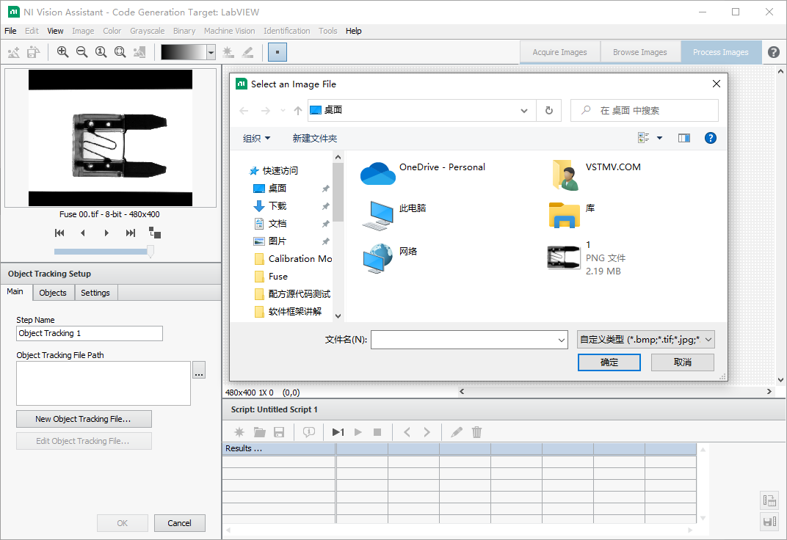Image resolution: width=787 pixels, height=540 pixels.
Task: Click New Object Tracking File button
Action: (x=84, y=419)
